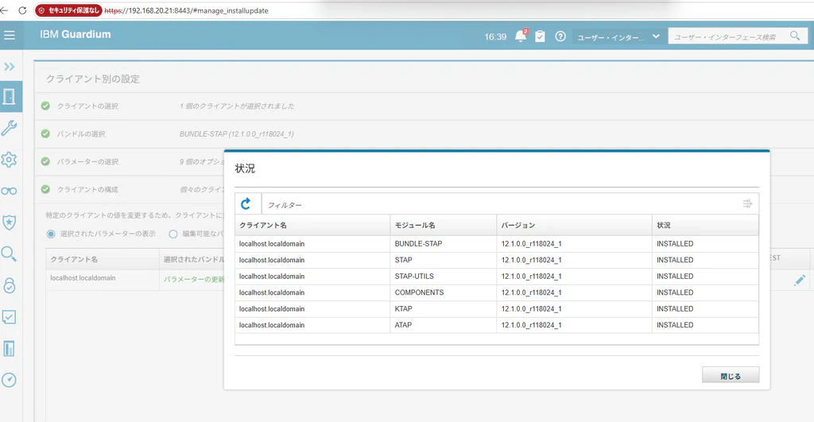The width and height of the screenshot is (814, 422).
Task: Open the Setup door icon in sidebar
Action: pyautogui.click(x=10, y=96)
